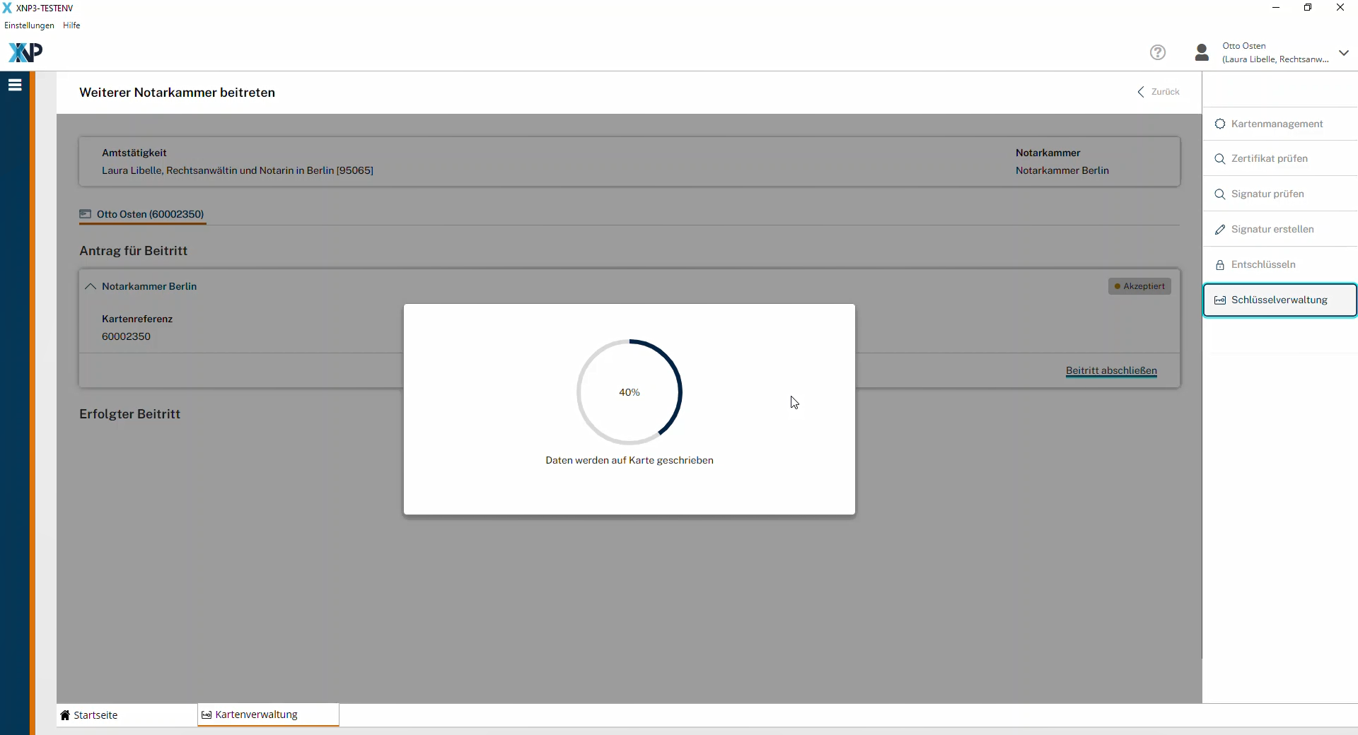Click the 40% progress circle
The width and height of the screenshot is (1358, 735).
pyautogui.click(x=629, y=392)
